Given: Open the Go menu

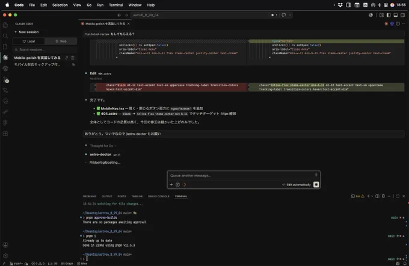Looking at the screenshot, I should click(89, 5).
